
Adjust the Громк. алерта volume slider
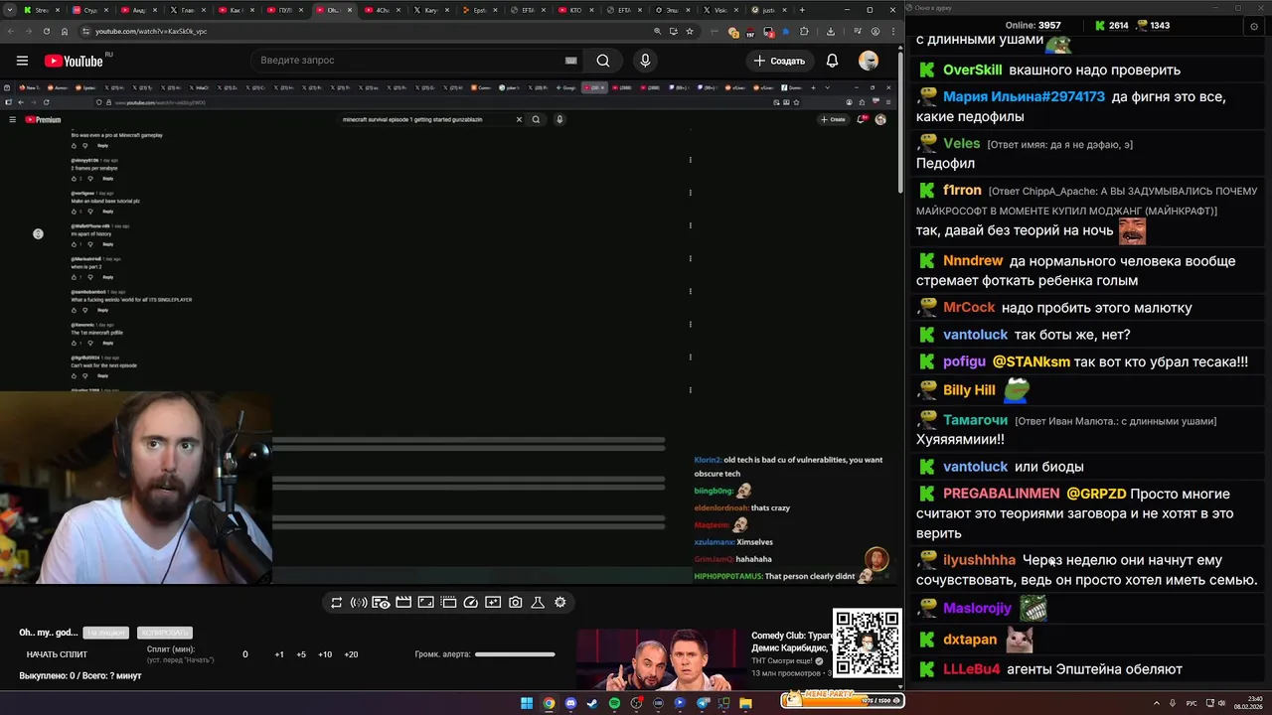[x=515, y=654]
